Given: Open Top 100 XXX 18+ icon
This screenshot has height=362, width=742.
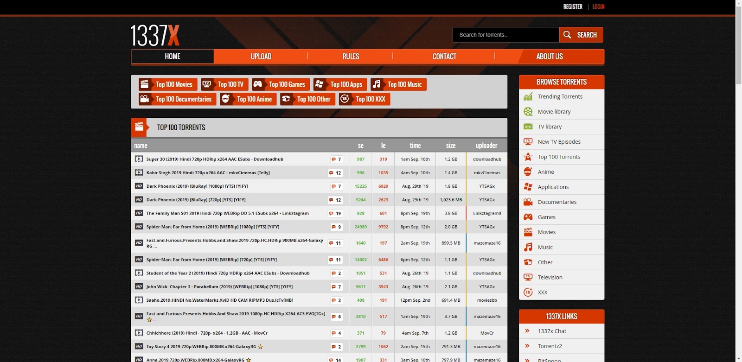Looking at the screenshot, I should (x=345, y=99).
